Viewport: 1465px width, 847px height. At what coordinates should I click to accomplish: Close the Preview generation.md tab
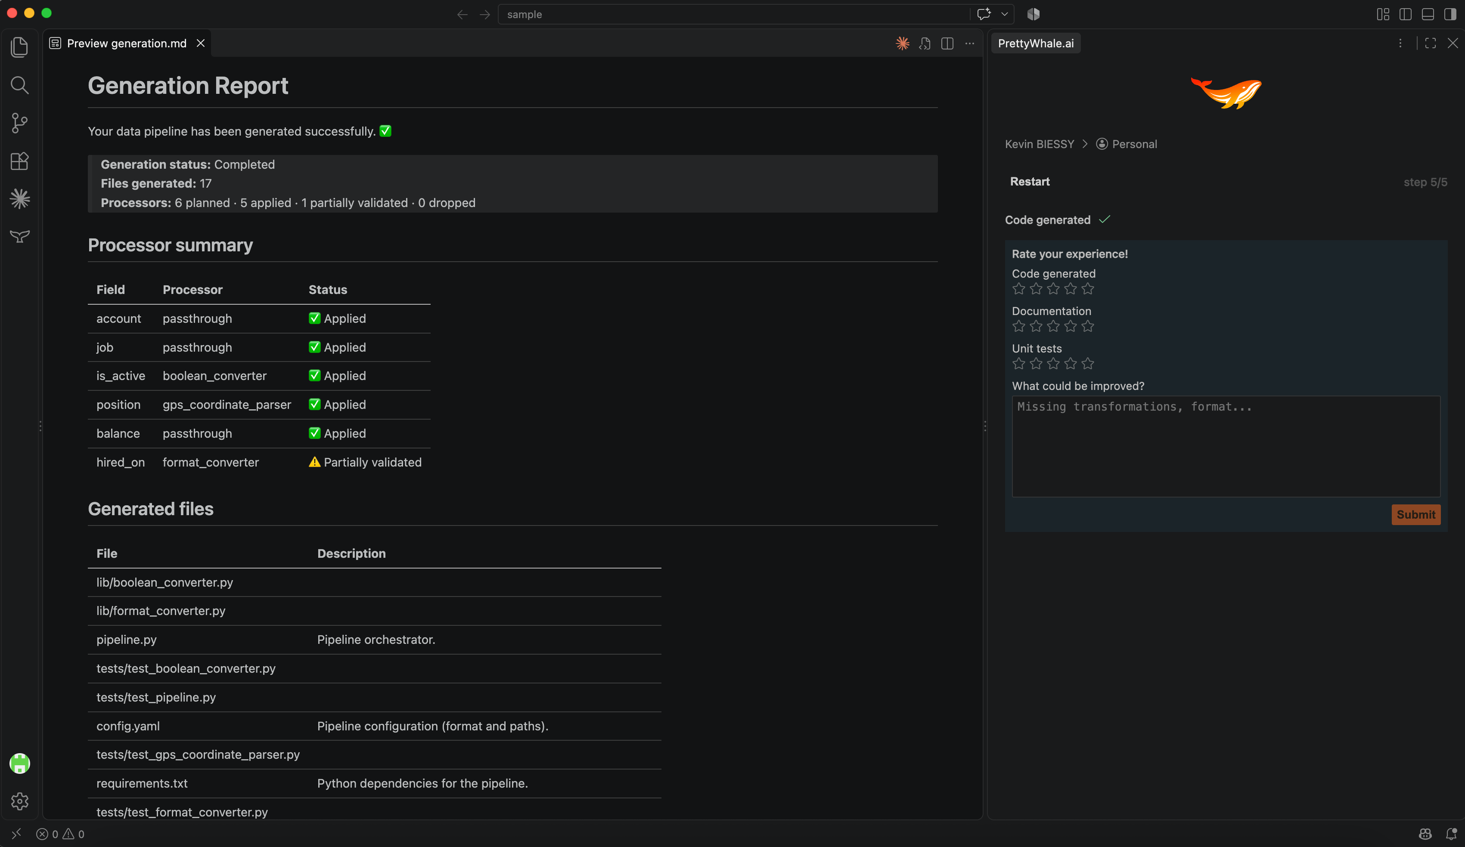201,43
